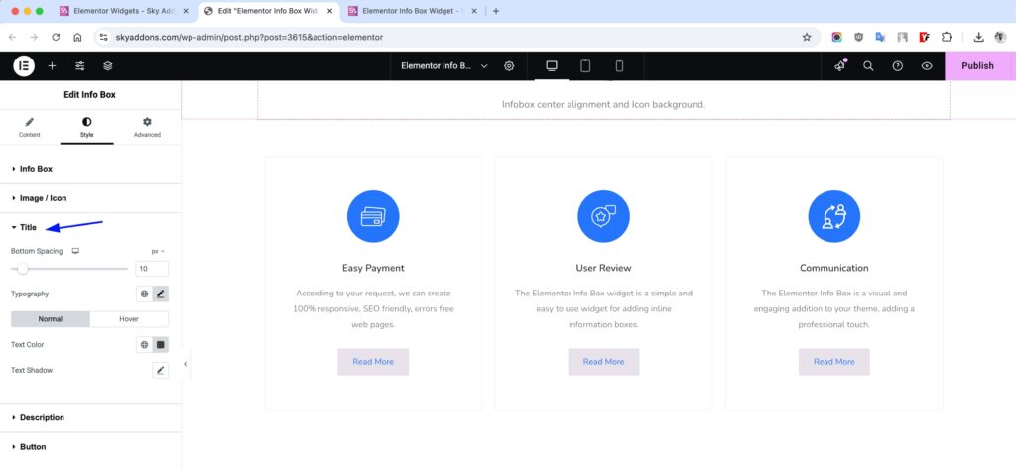Go back to previous page
The width and height of the screenshot is (1016, 470).
pyautogui.click(x=12, y=38)
